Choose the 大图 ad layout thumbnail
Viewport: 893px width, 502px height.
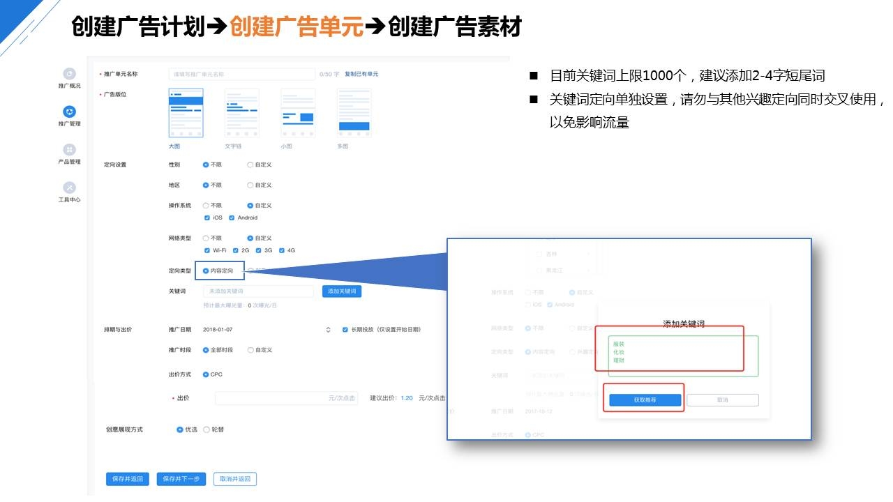(x=186, y=113)
